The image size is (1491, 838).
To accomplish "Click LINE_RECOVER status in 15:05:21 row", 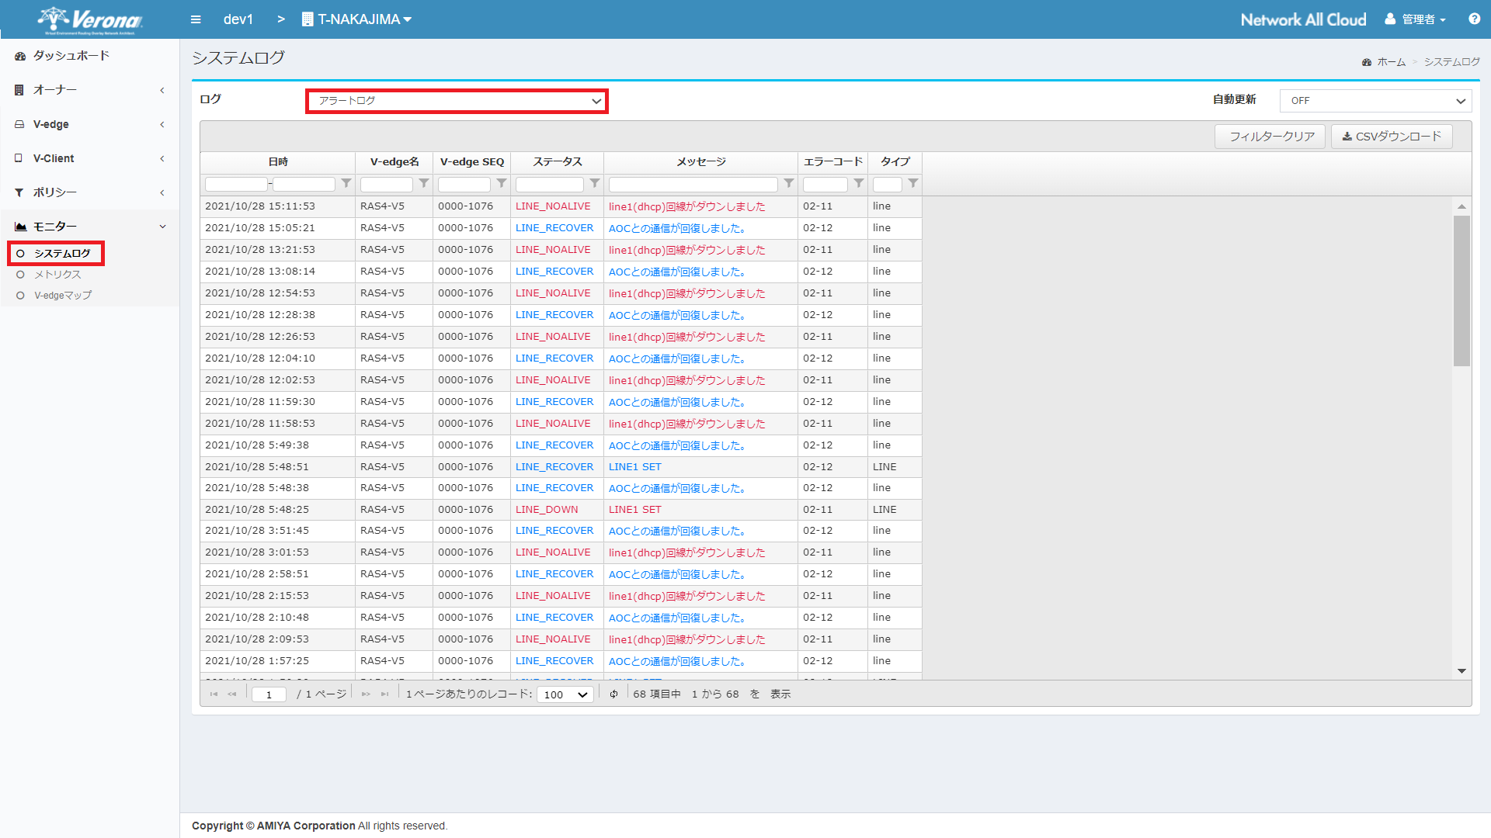I will [554, 228].
